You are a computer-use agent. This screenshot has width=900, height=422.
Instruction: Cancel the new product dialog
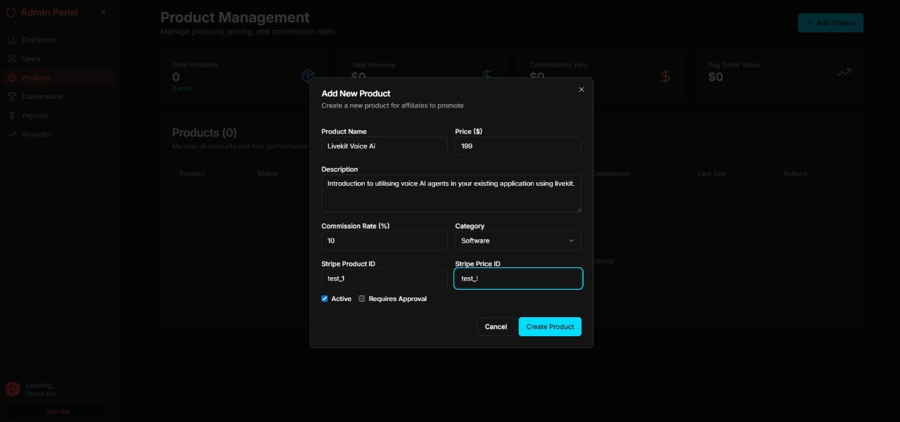[496, 326]
